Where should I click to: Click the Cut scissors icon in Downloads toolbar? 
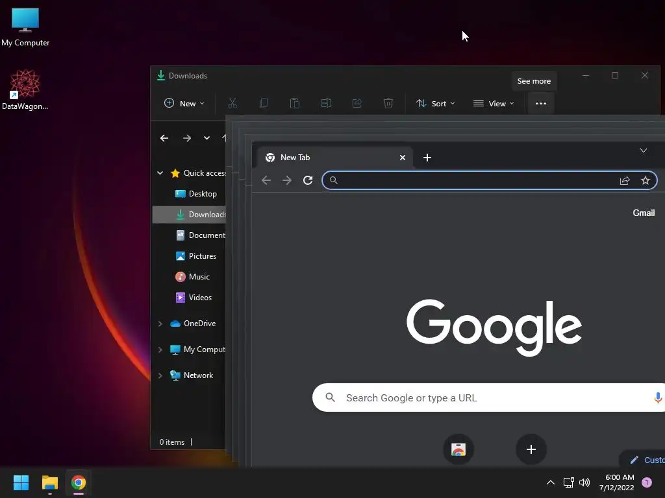coord(232,103)
